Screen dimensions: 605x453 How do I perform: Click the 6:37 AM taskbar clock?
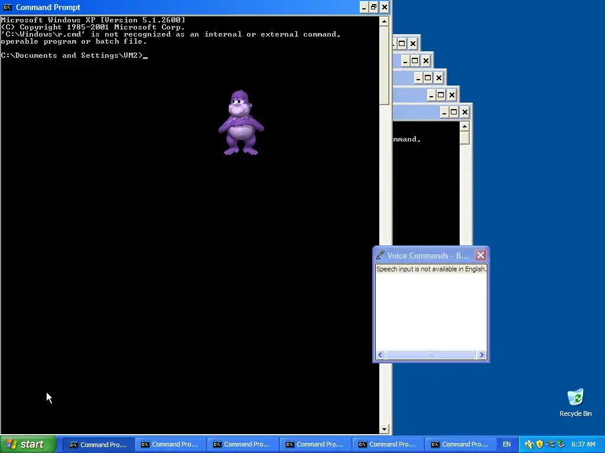[x=583, y=444]
